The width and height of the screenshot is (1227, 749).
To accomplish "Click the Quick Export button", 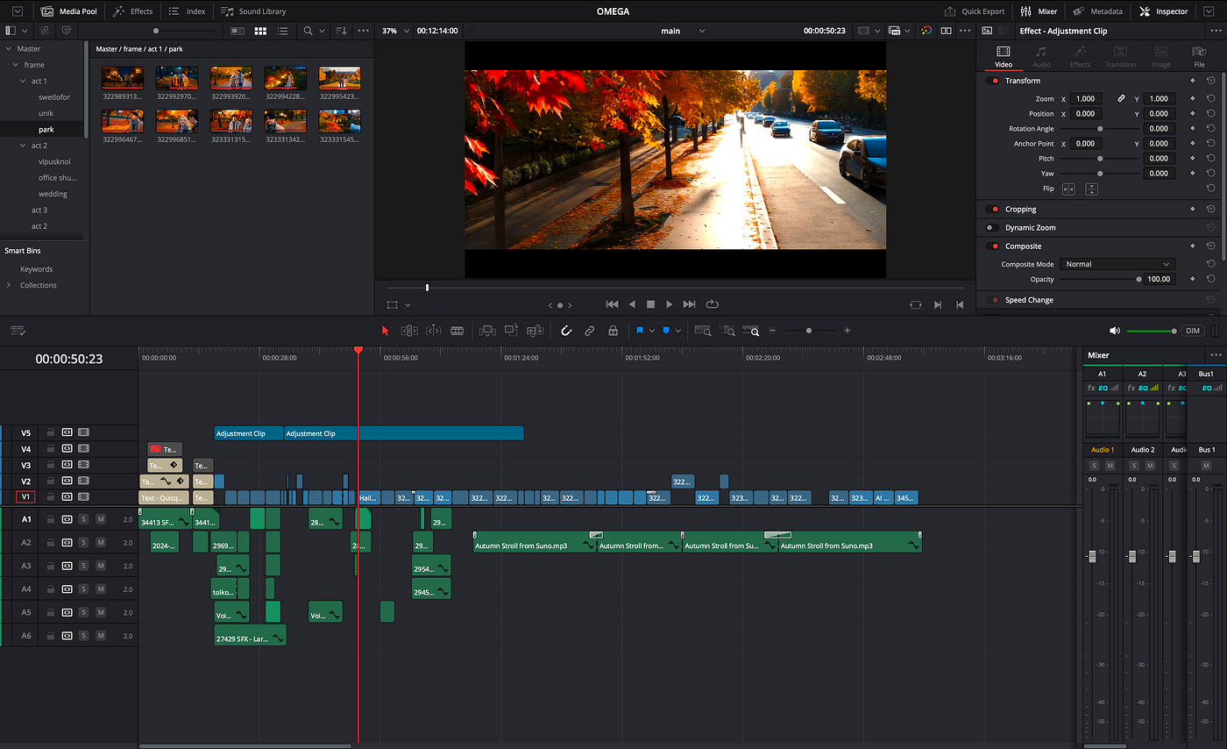I will click(975, 11).
